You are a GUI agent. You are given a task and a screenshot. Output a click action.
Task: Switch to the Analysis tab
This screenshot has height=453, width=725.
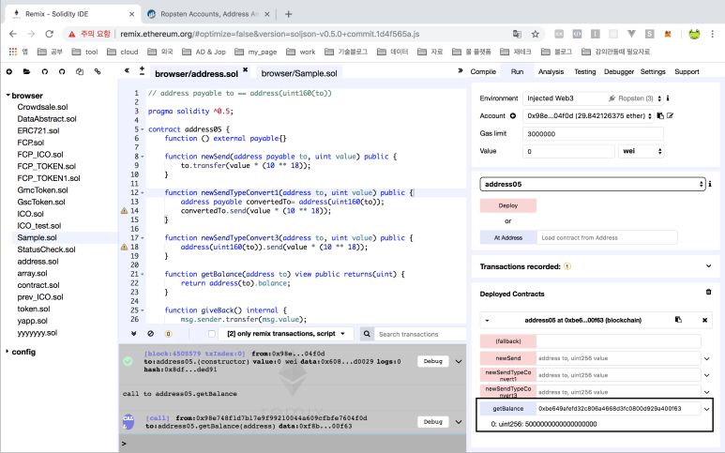point(551,71)
